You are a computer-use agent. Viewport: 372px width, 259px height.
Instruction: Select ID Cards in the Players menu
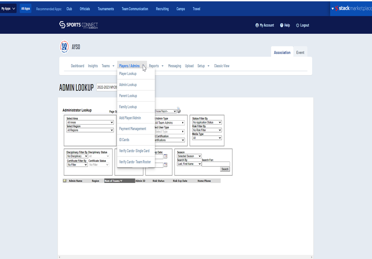point(124,140)
